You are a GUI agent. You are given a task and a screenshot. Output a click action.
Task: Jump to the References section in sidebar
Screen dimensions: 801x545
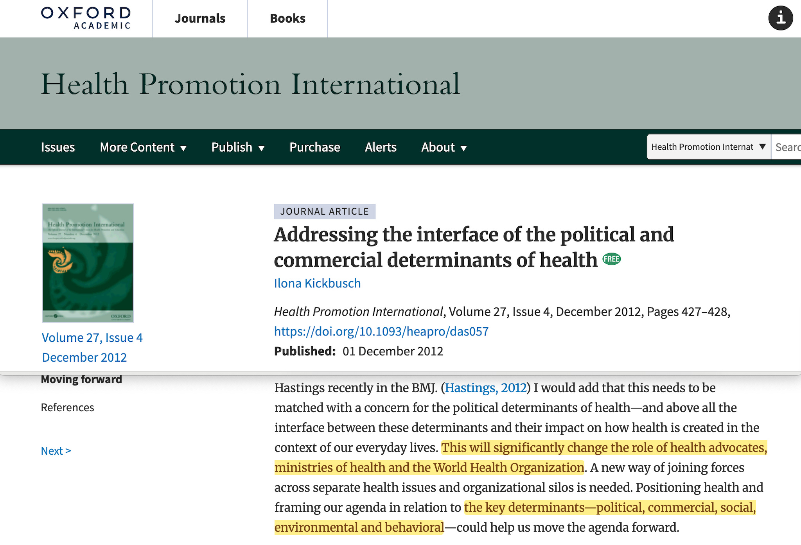tap(67, 407)
